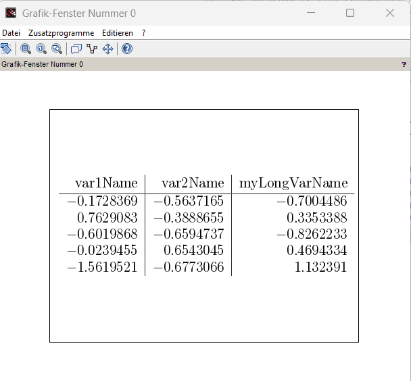Click the rotation/rotate axes toolbar icon
This screenshot has height=381, width=411.
click(x=6, y=49)
